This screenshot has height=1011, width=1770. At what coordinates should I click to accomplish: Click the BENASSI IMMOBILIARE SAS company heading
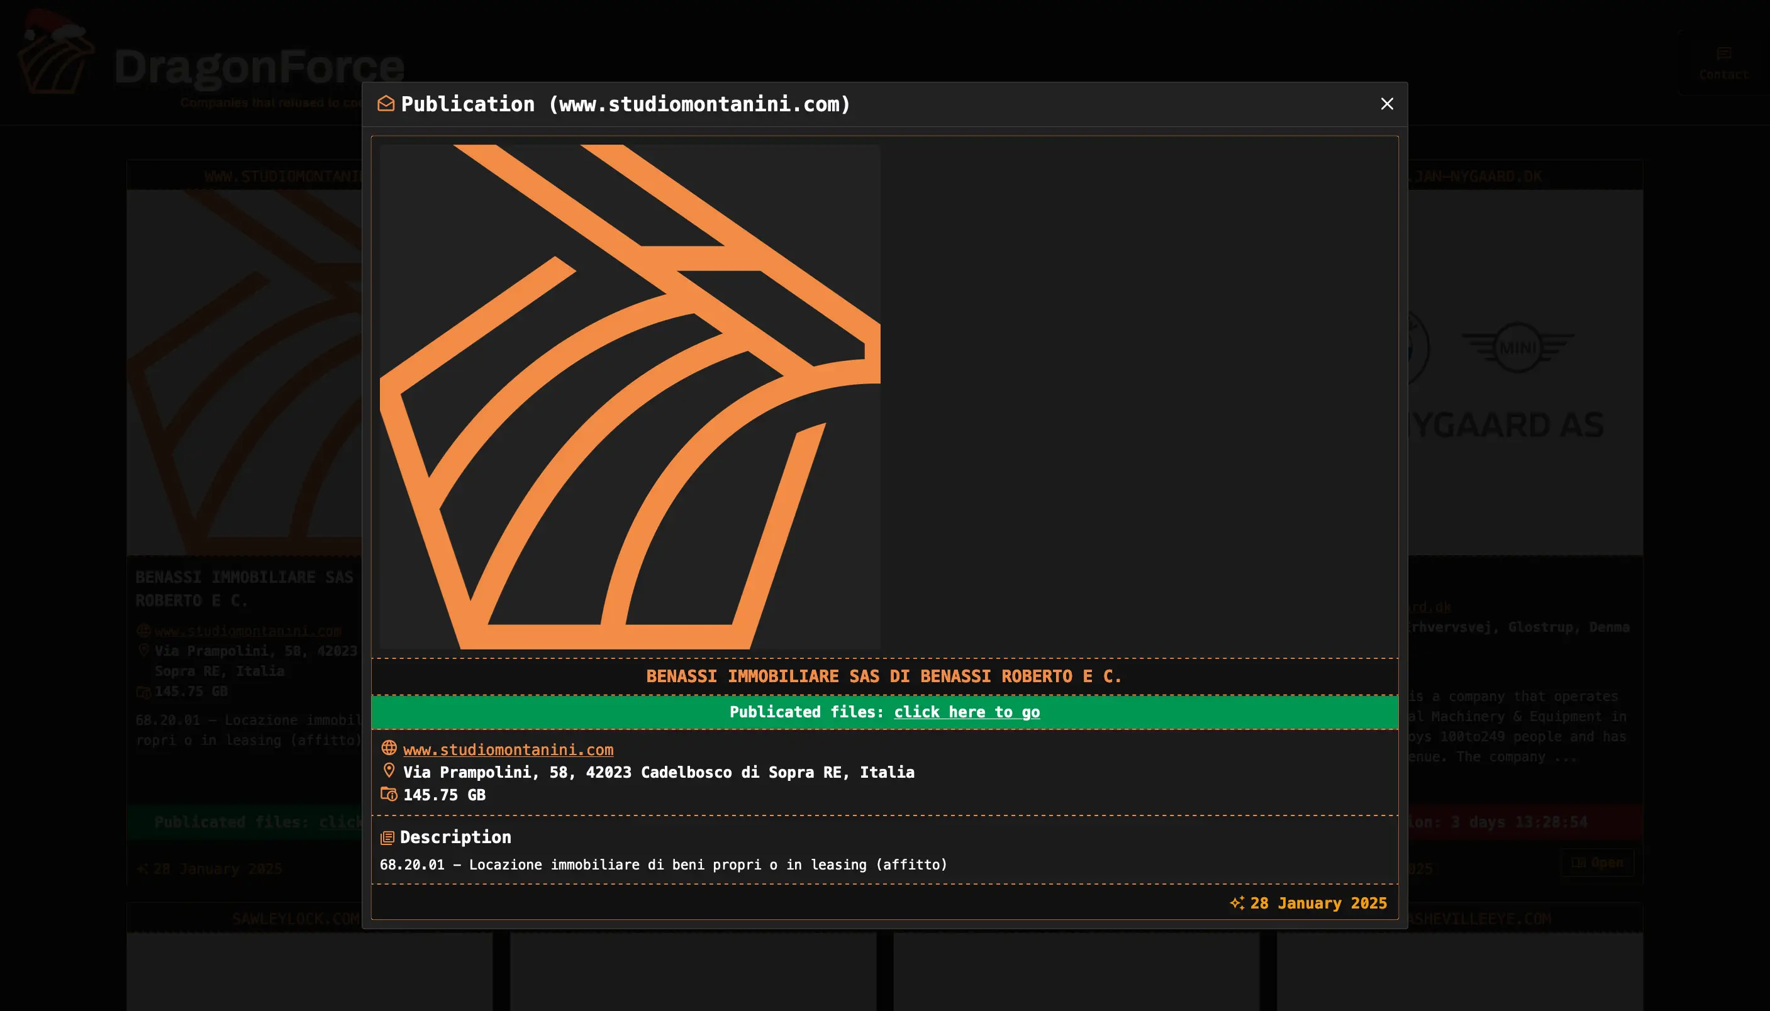(x=884, y=677)
